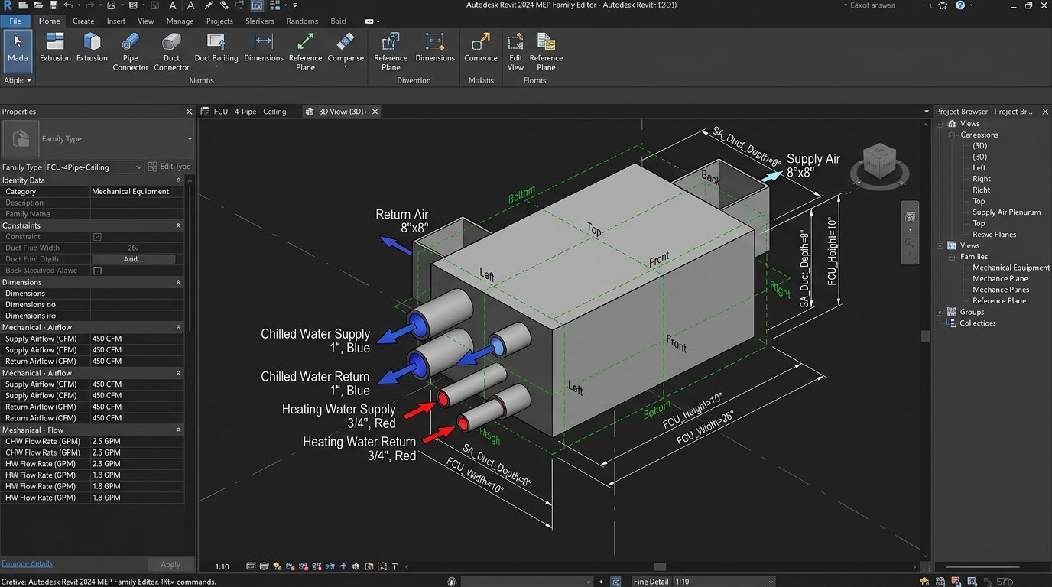Image resolution: width=1052 pixels, height=587 pixels.
Task: Collapse the Families node in Project Browser
Action: [x=953, y=257]
